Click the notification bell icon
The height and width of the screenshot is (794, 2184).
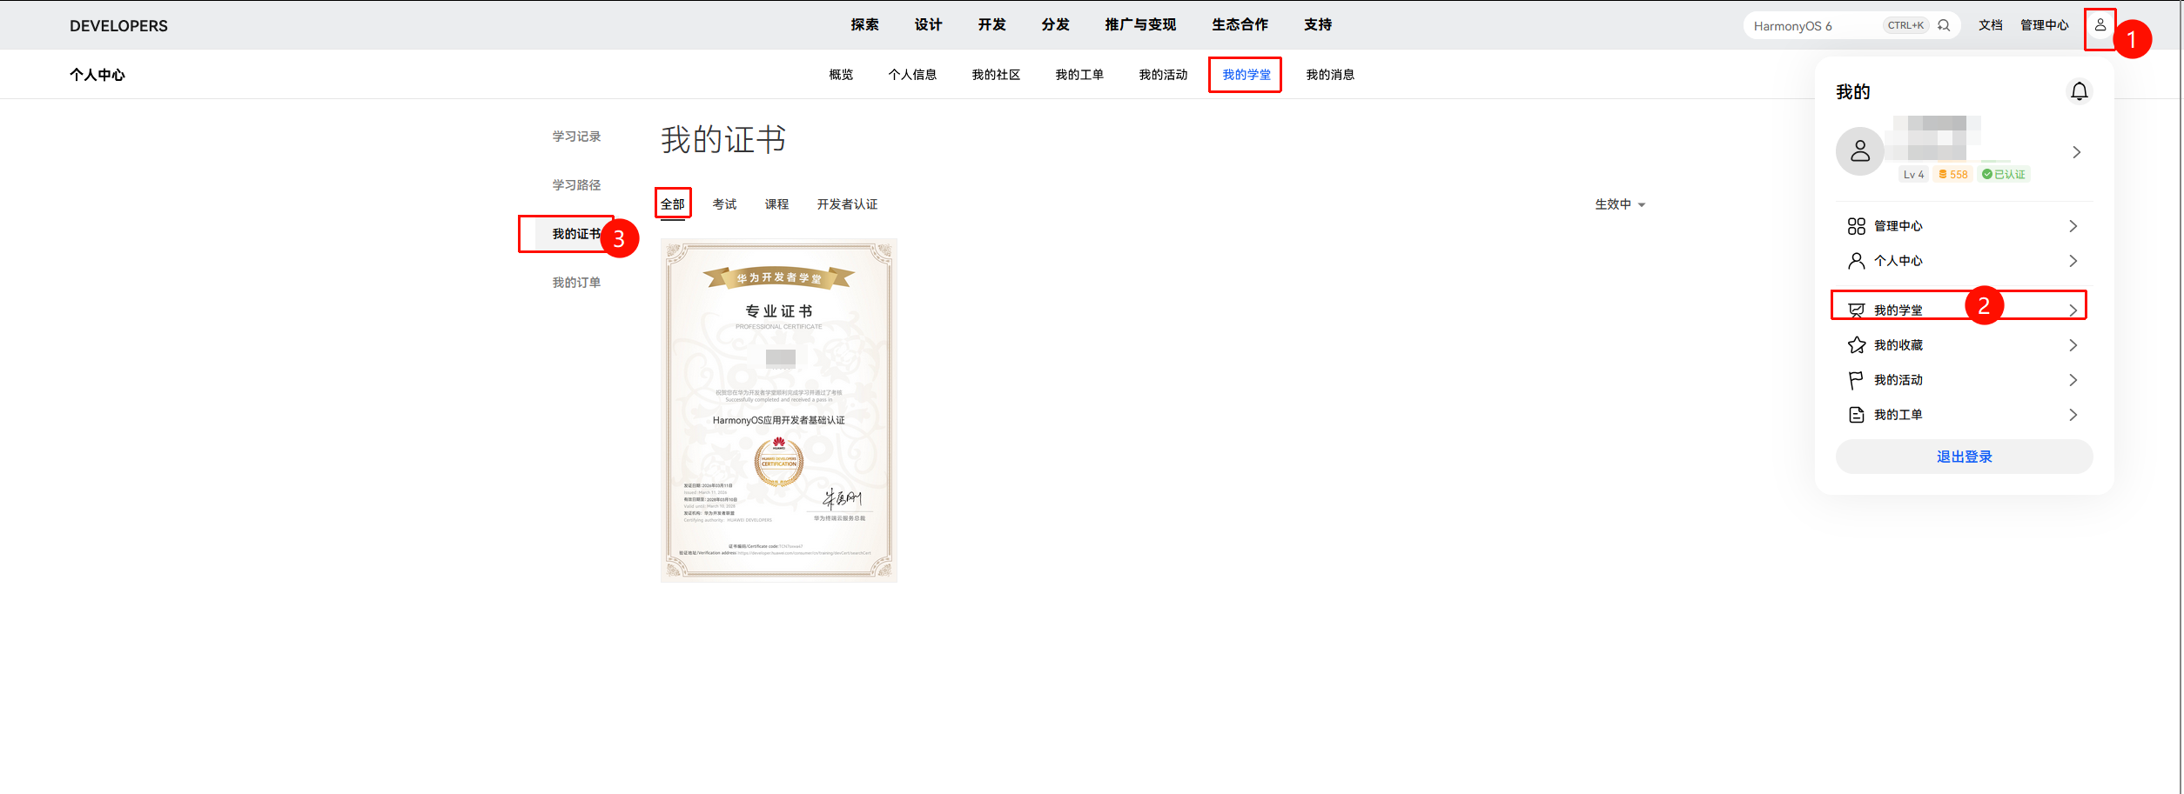[2079, 91]
